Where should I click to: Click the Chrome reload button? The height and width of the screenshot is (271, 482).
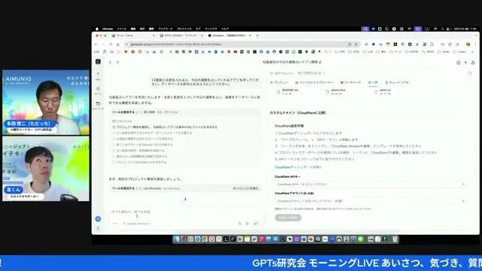111,44
